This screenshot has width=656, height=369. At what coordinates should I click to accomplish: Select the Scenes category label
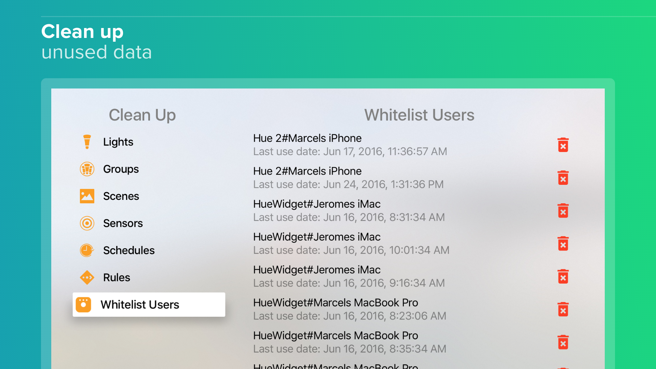point(121,196)
